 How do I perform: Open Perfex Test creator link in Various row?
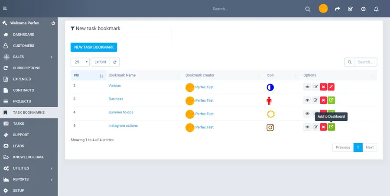tap(205, 87)
